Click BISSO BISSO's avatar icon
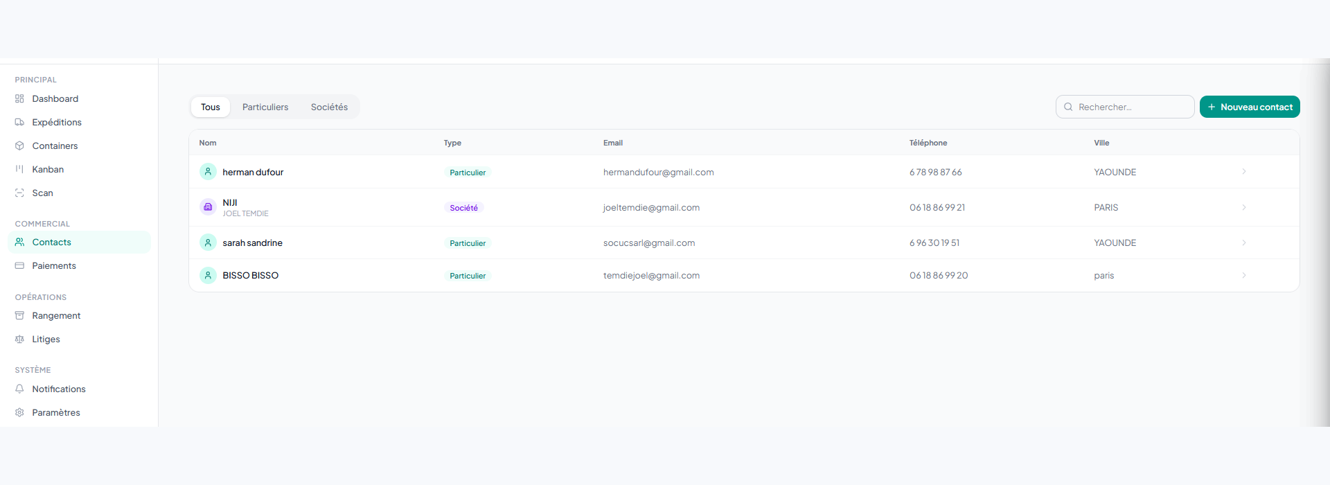The image size is (1330, 485). tap(208, 276)
